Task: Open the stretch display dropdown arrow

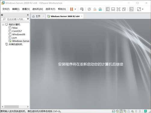Action: click(143, 9)
